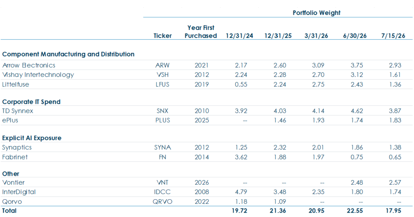
Task: Click ePlus weight '1.46'
Action: pyautogui.click(x=280, y=120)
